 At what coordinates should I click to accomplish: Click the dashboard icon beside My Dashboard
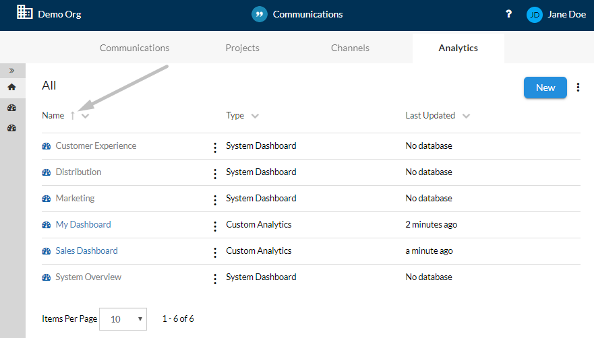[x=47, y=225]
